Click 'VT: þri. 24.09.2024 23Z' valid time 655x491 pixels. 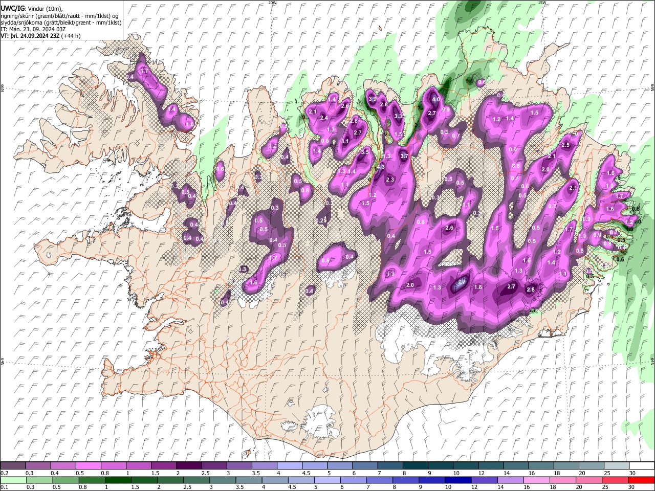(x=30, y=36)
